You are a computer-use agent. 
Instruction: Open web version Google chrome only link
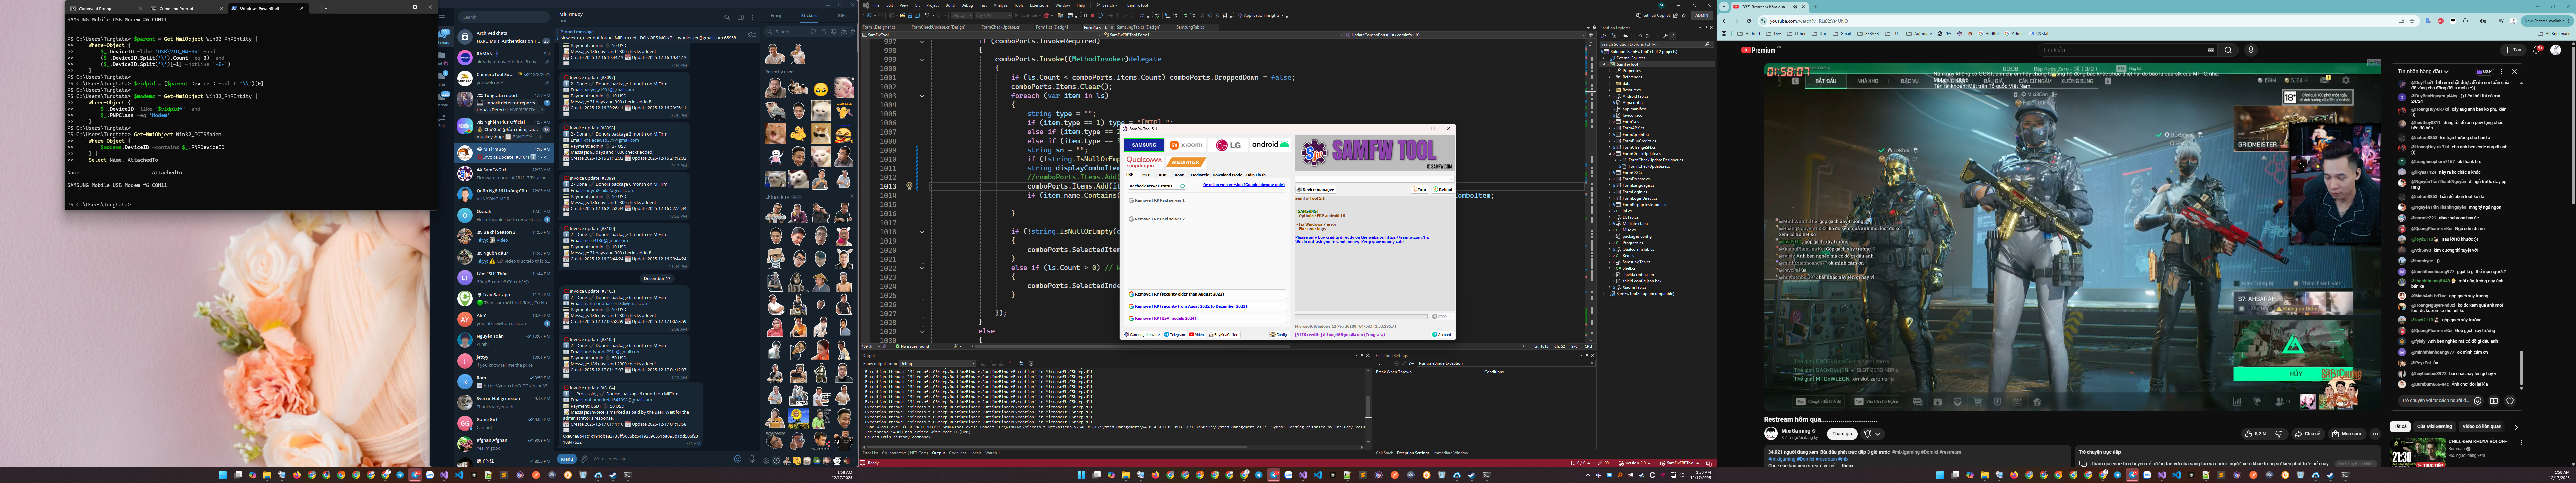[1244, 185]
